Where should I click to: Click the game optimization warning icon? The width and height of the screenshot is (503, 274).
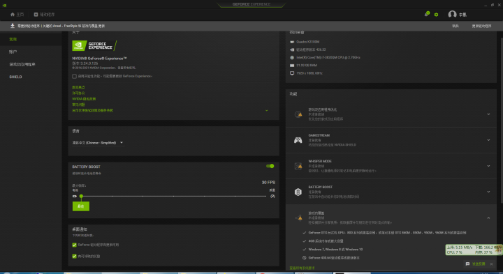point(298,114)
